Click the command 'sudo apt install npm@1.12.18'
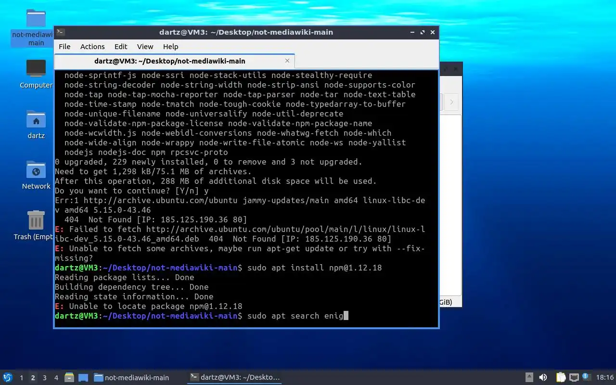 (314, 268)
